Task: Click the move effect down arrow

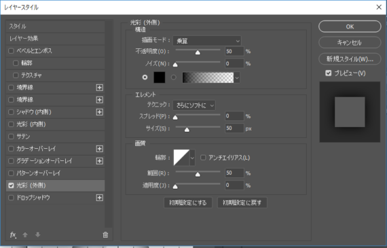Action: (x=37, y=234)
